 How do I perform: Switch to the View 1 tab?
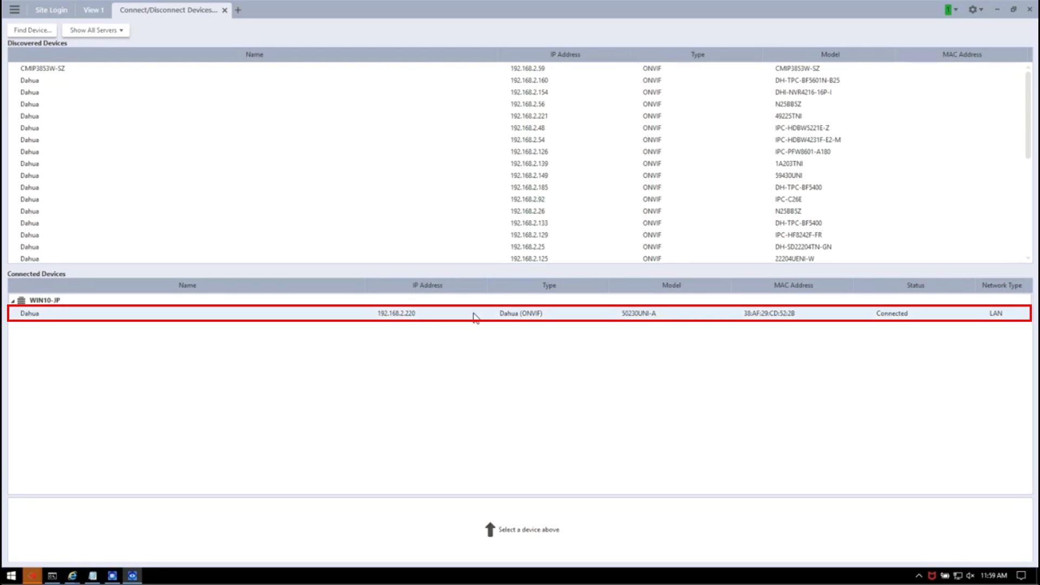coord(93,10)
